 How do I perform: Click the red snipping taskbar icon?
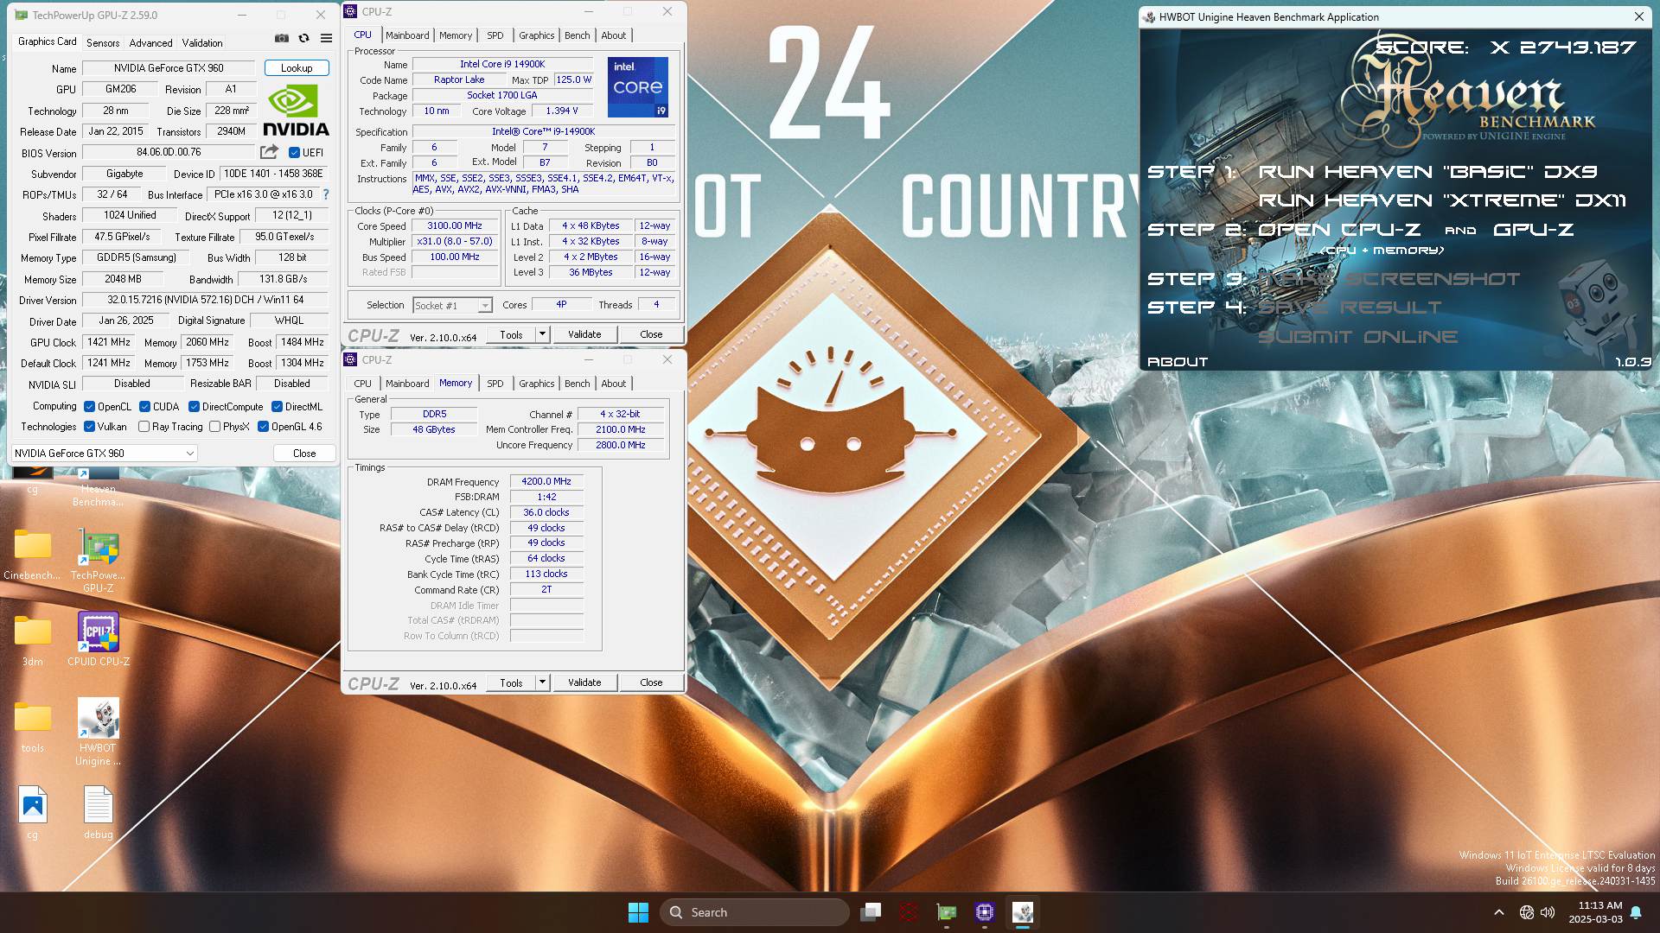[909, 912]
